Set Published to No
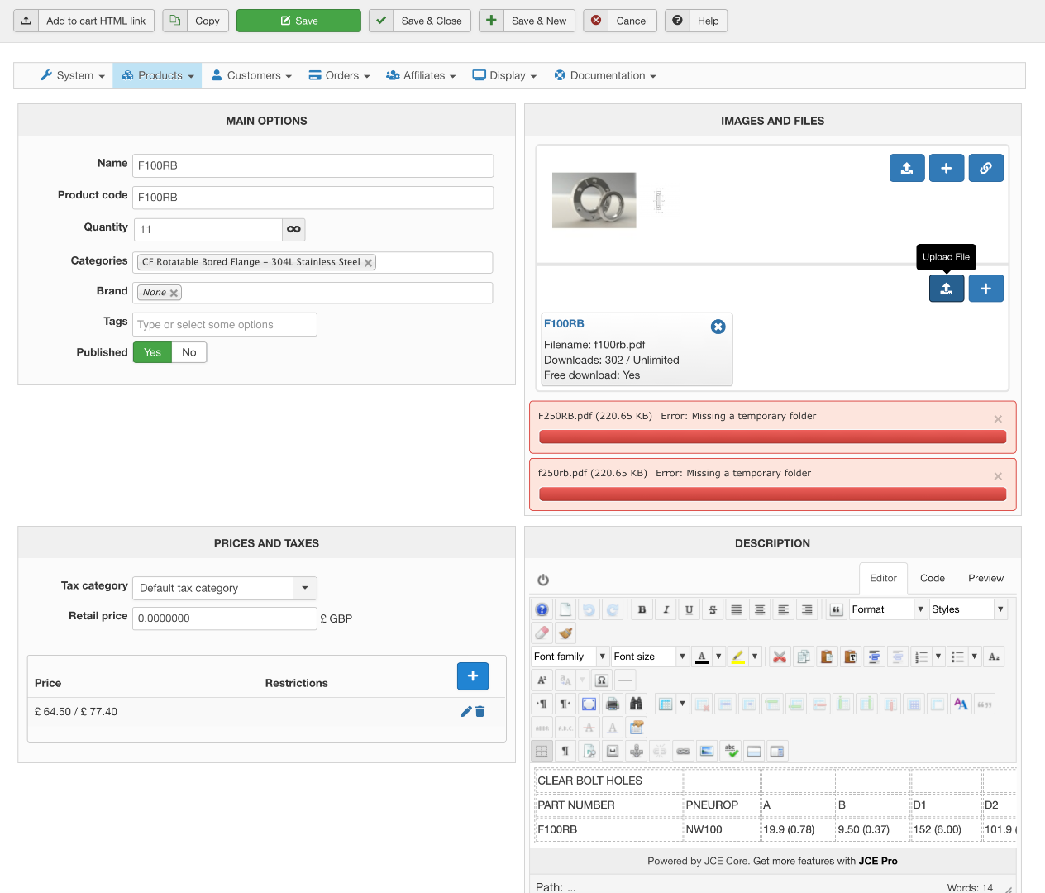 (x=189, y=352)
